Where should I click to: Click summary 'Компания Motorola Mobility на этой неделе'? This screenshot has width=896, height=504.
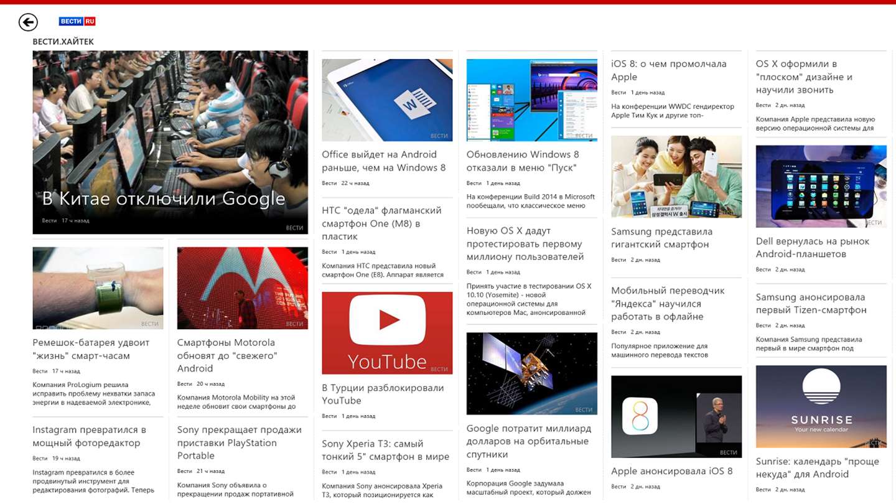[236, 402]
